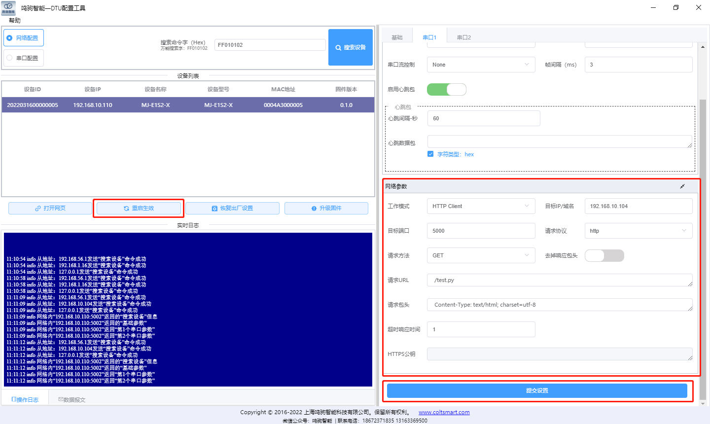Click the 设备型号 column header

tap(218, 89)
